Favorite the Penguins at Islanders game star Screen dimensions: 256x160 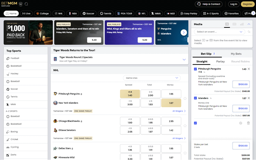point(185,98)
